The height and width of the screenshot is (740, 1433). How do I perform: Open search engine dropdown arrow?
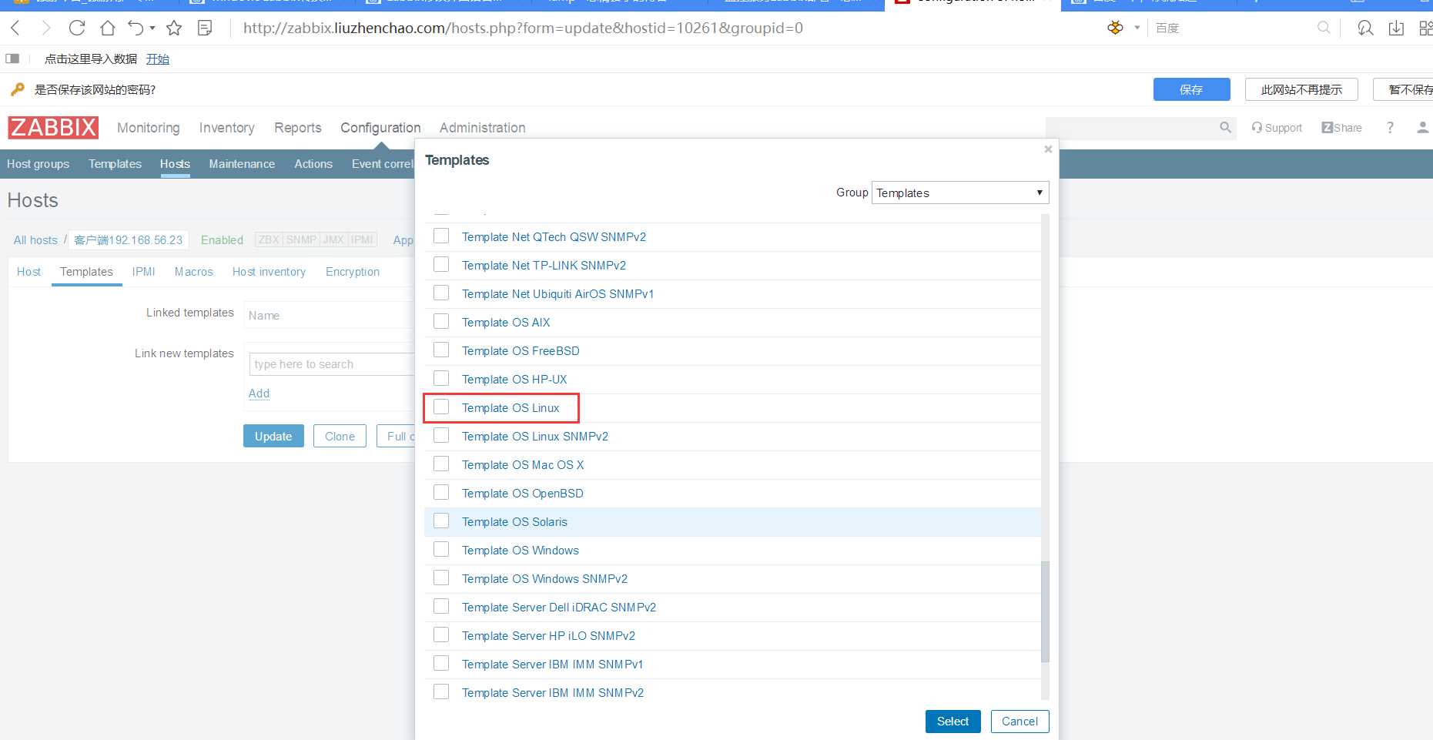pos(1137,28)
